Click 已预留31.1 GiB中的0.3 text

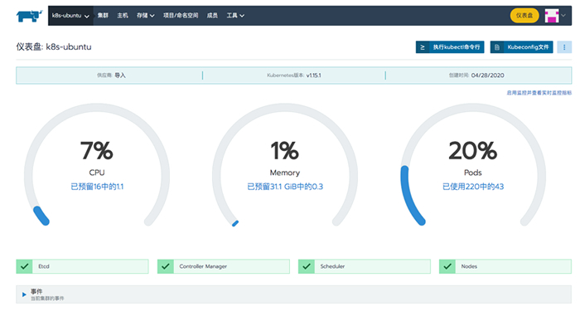click(x=285, y=187)
